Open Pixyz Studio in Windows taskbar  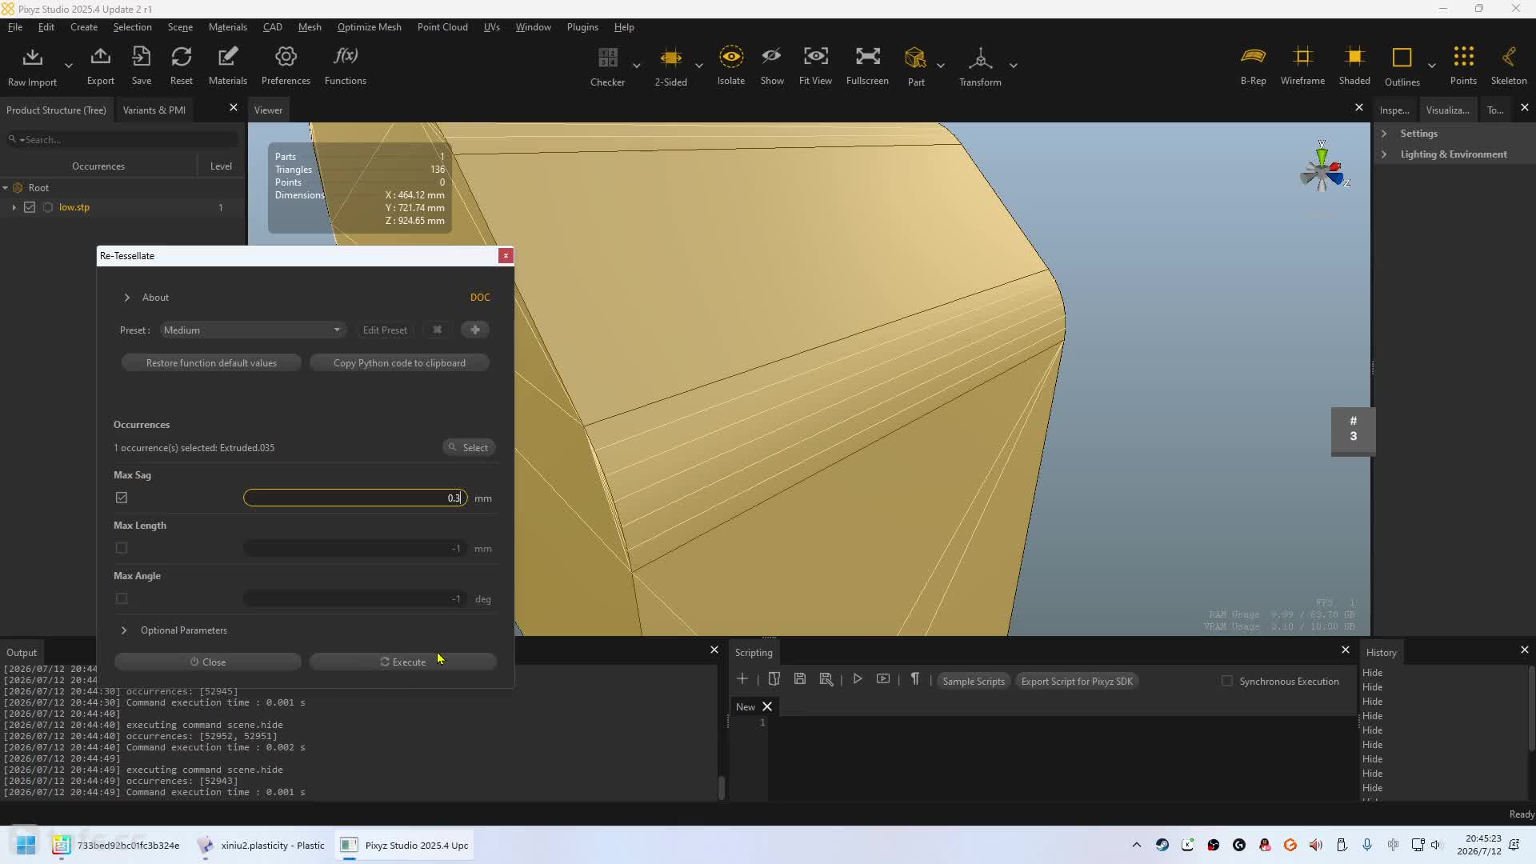click(x=405, y=845)
